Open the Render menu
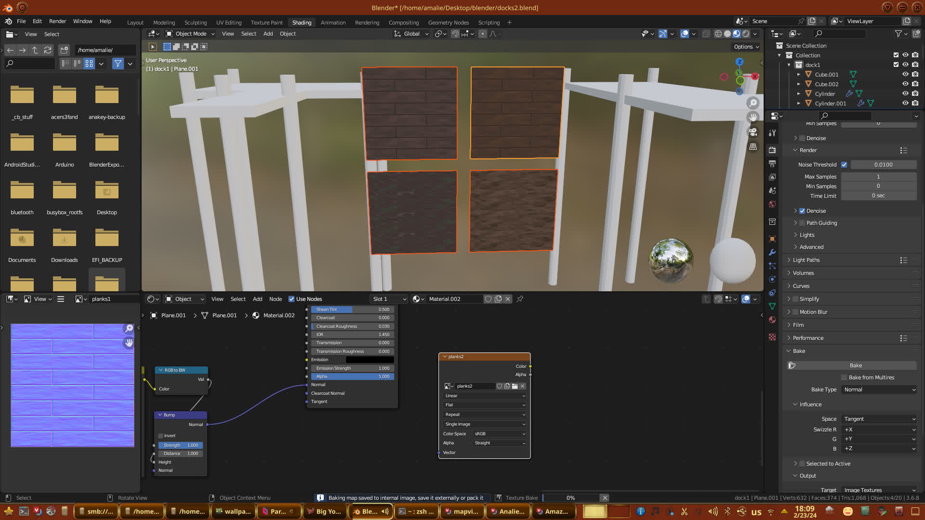Screen dimensions: 925x520 tap(57, 21)
